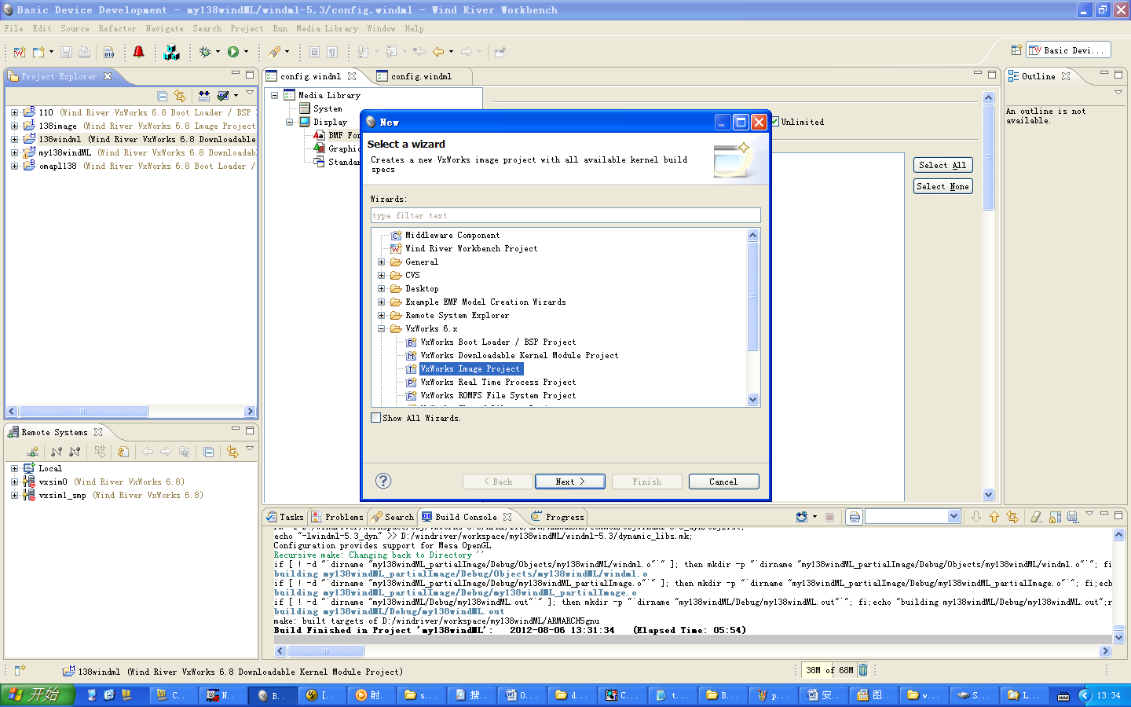This screenshot has height=707, width=1131.
Task: Toggle the Show All Wizards checkbox
Action: point(375,418)
